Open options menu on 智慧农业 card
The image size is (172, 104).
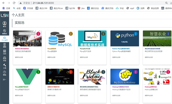[168, 34]
